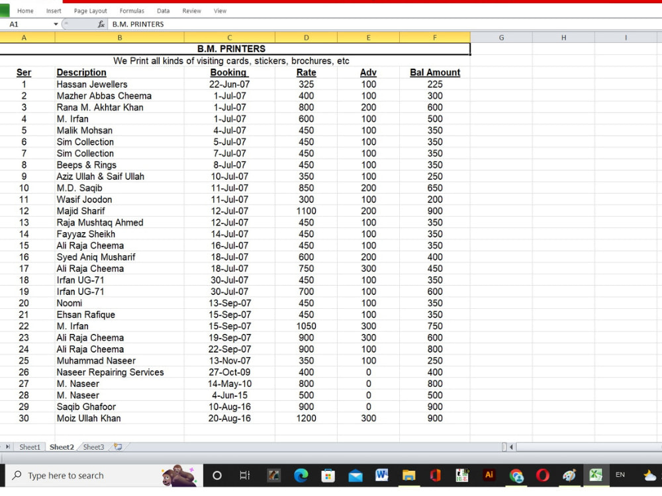Switch to the Sheet3 tab
The image size is (662, 496).
(93, 447)
